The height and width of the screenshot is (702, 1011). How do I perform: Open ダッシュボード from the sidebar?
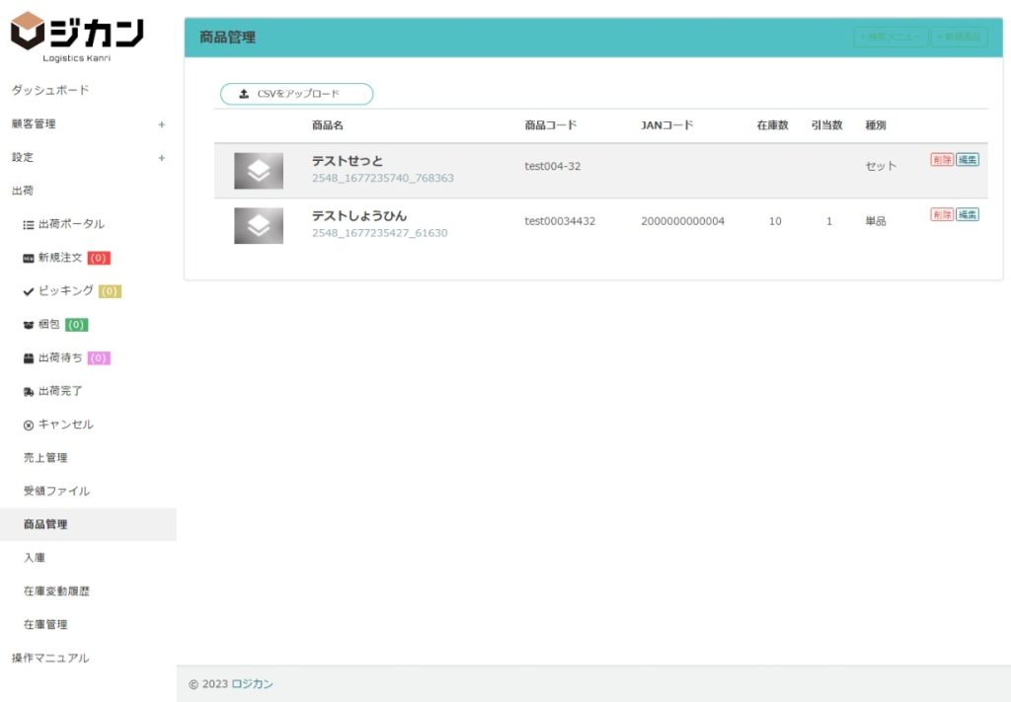coord(50,91)
